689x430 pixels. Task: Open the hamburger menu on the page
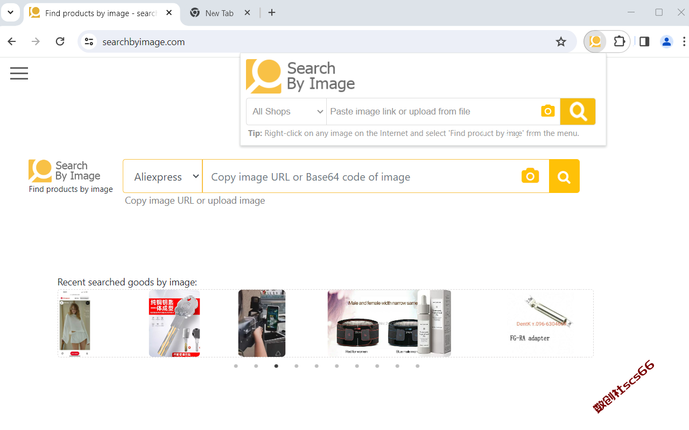[x=19, y=74]
